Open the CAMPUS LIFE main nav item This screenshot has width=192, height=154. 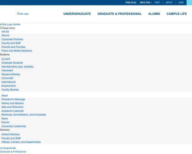177,14
